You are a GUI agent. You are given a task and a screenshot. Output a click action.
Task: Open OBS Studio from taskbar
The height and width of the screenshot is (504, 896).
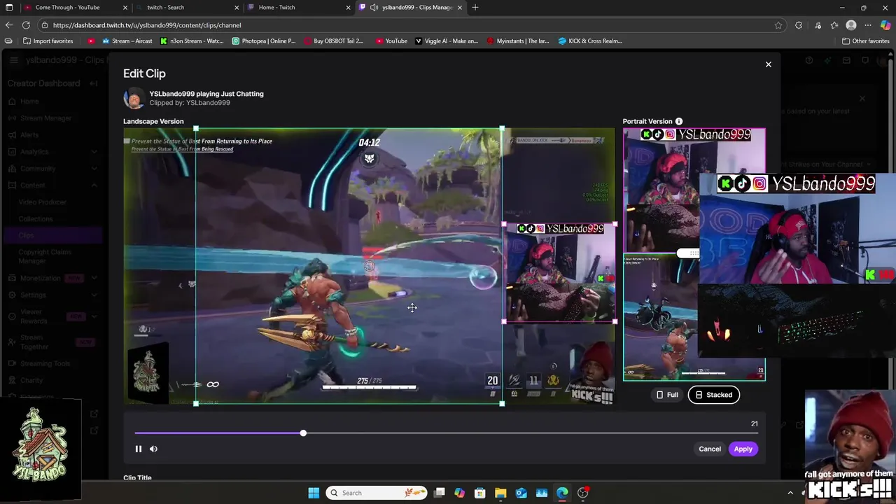coord(582,493)
